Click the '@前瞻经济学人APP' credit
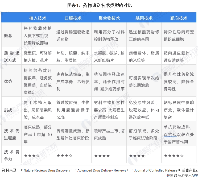The image size is (198, 179). pyautogui.click(x=182, y=175)
